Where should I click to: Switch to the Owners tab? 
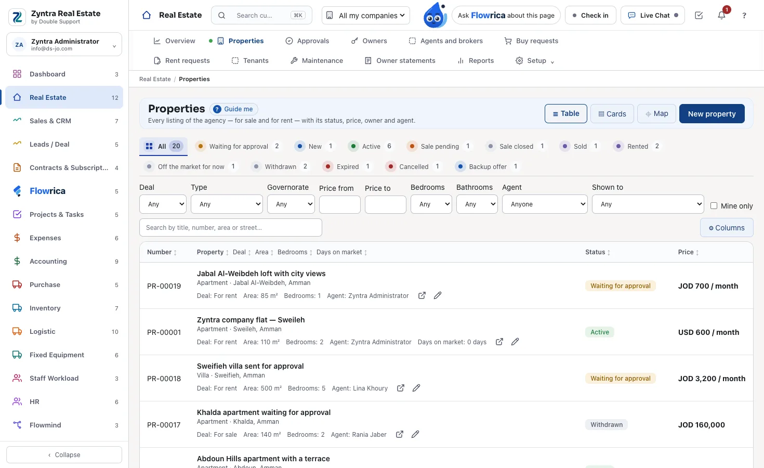(369, 41)
